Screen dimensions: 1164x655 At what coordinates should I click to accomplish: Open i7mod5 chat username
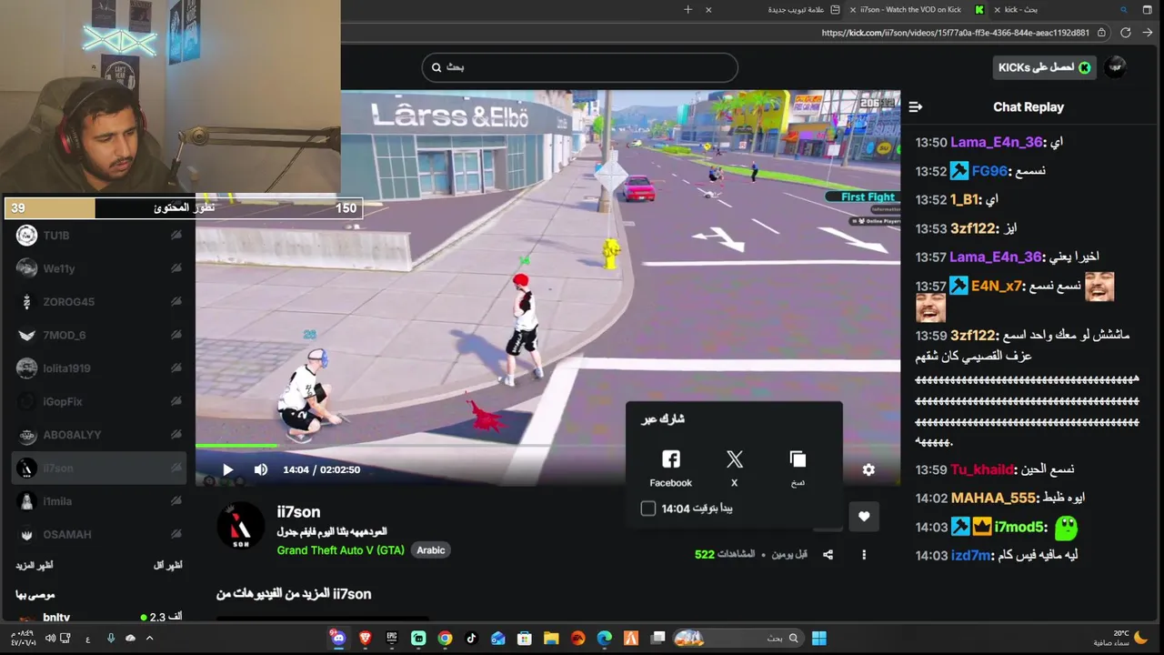tap(1020, 527)
